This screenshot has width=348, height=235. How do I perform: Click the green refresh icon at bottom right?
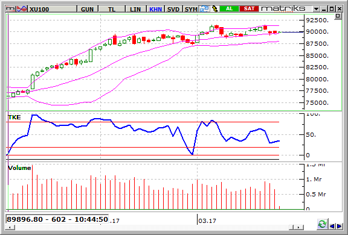click(322, 224)
